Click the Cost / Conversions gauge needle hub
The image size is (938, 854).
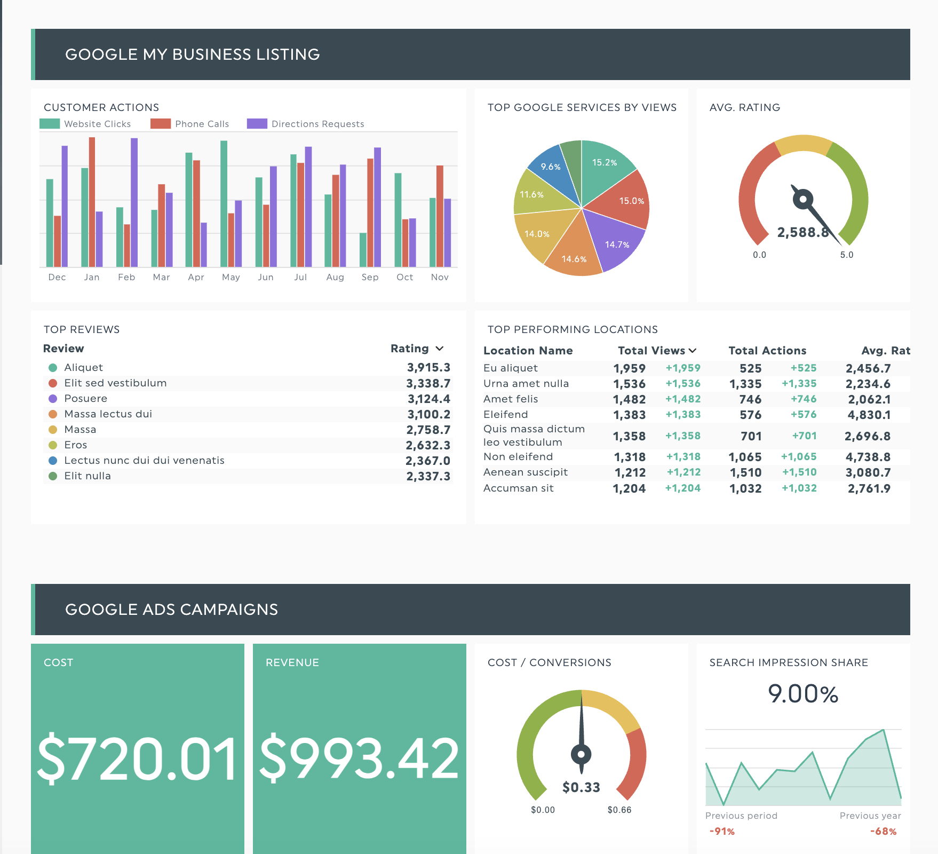(x=581, y=754)
